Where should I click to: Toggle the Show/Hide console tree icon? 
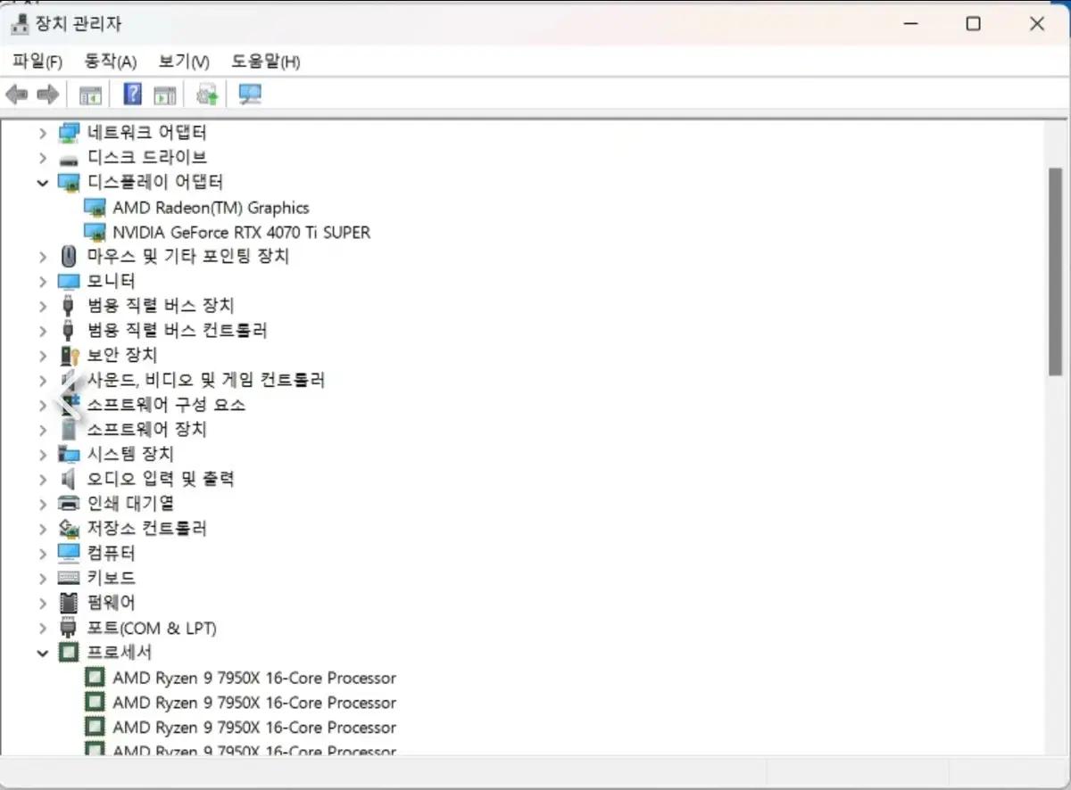[x=89, y=94]
